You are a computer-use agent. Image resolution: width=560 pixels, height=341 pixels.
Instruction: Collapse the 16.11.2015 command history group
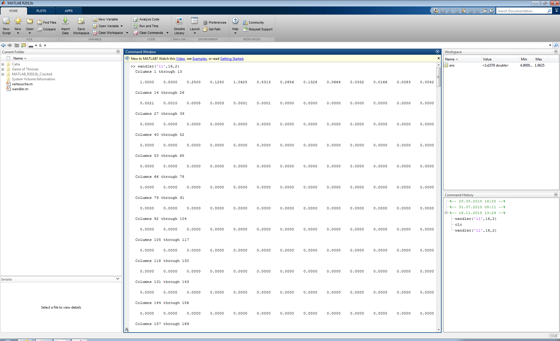point(446,213)
